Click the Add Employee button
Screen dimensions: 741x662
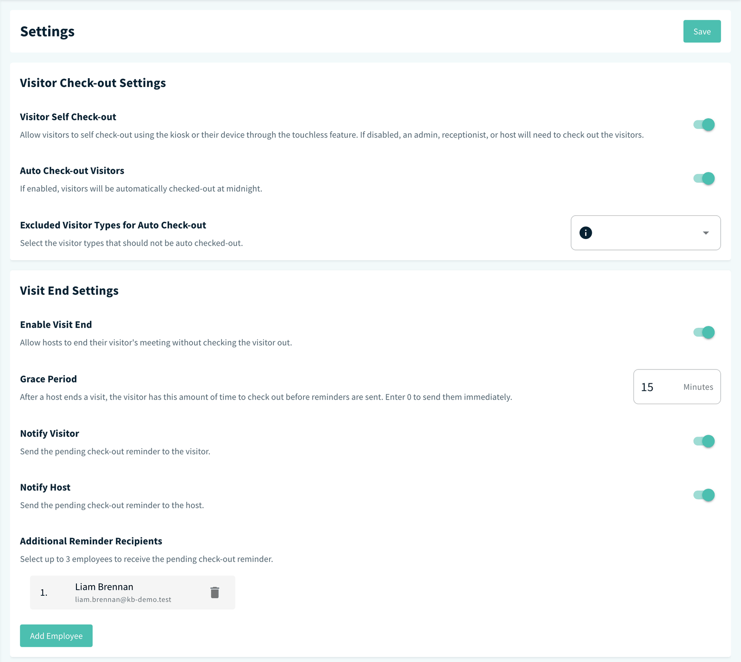[x=56, y=636]
